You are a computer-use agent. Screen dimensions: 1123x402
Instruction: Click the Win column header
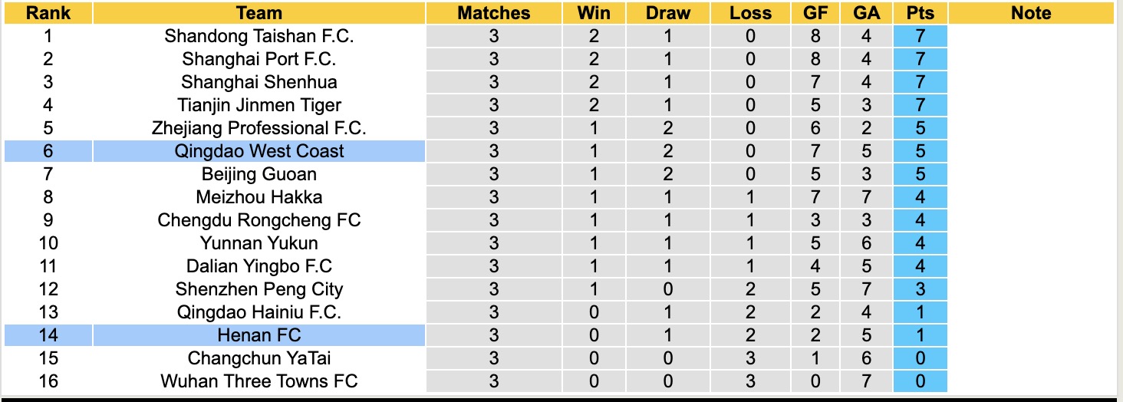pyautogui.click(x=594, y=13)
